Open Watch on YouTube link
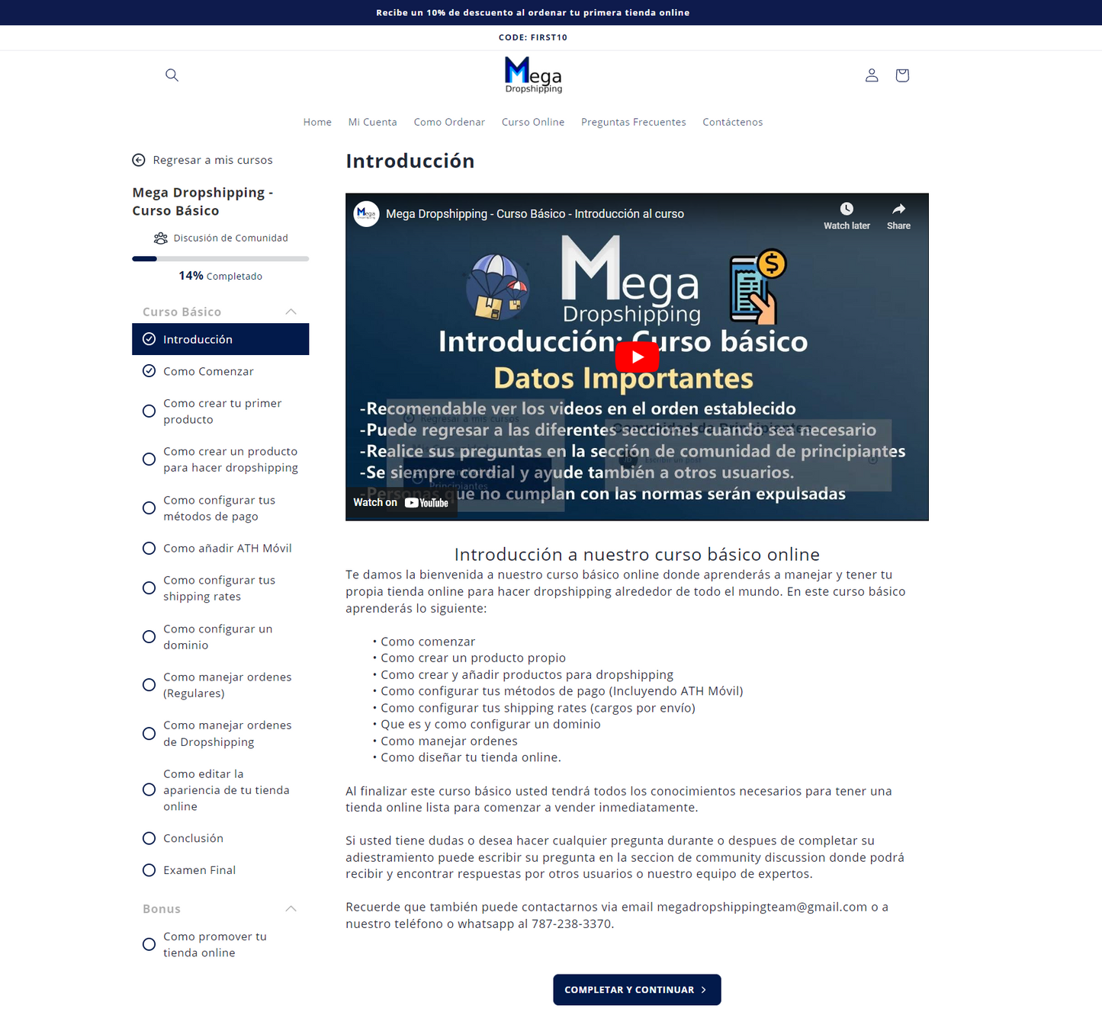 (x=401, y=503)
